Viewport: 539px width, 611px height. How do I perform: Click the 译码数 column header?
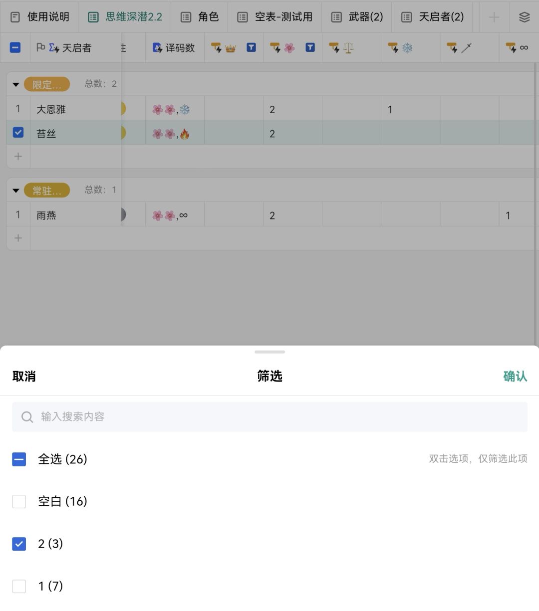click(x=175, y=48)
